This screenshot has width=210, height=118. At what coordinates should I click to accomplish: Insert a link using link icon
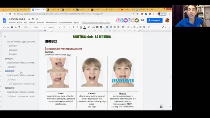point(93,27)
